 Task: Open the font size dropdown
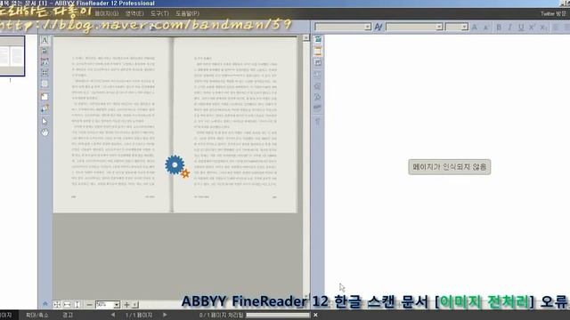(465, 27)
